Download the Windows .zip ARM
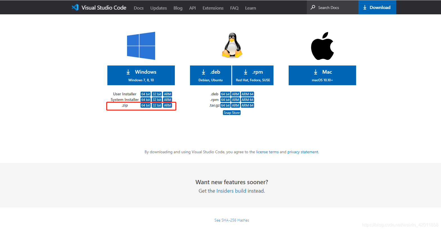Image resolution: width=441 pixels, height=230 pixels. click(x=168, y=105)
